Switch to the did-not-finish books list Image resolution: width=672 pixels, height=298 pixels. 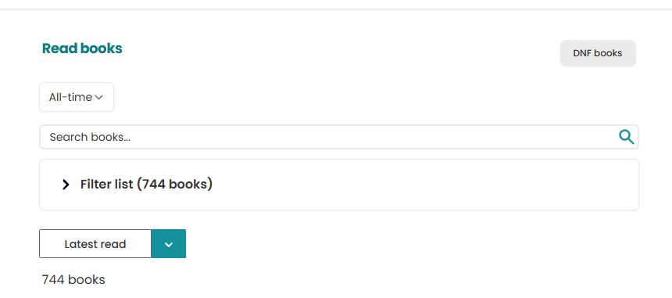pyautogui.click(x=598, y=53)
